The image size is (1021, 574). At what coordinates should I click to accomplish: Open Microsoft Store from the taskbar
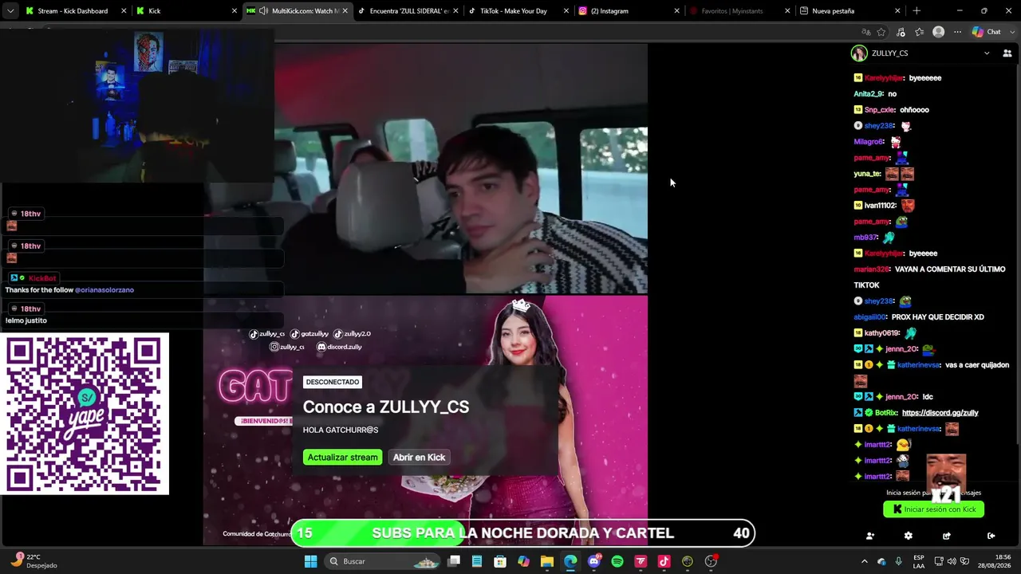500,561
